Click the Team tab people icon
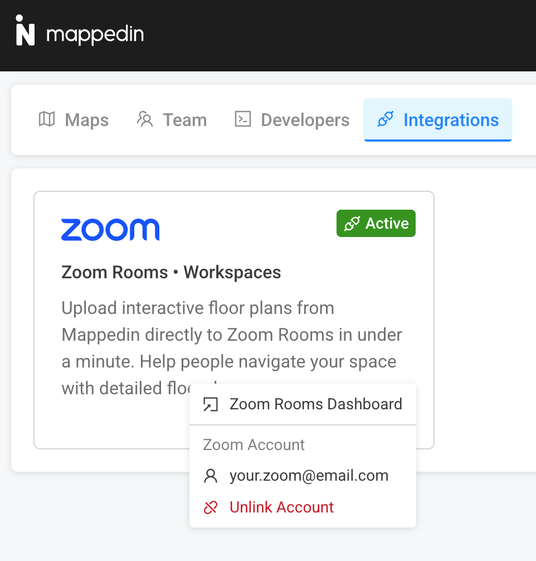The height and width of the screenshot is (561, 536). click(145, 119)
